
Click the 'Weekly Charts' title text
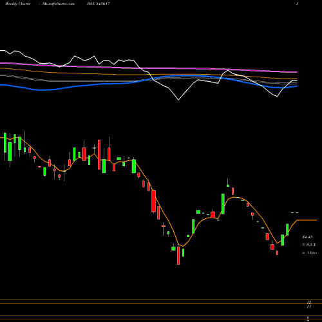17,4
